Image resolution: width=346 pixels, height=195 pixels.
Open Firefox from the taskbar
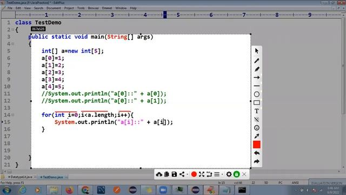[x=69, y=190]
